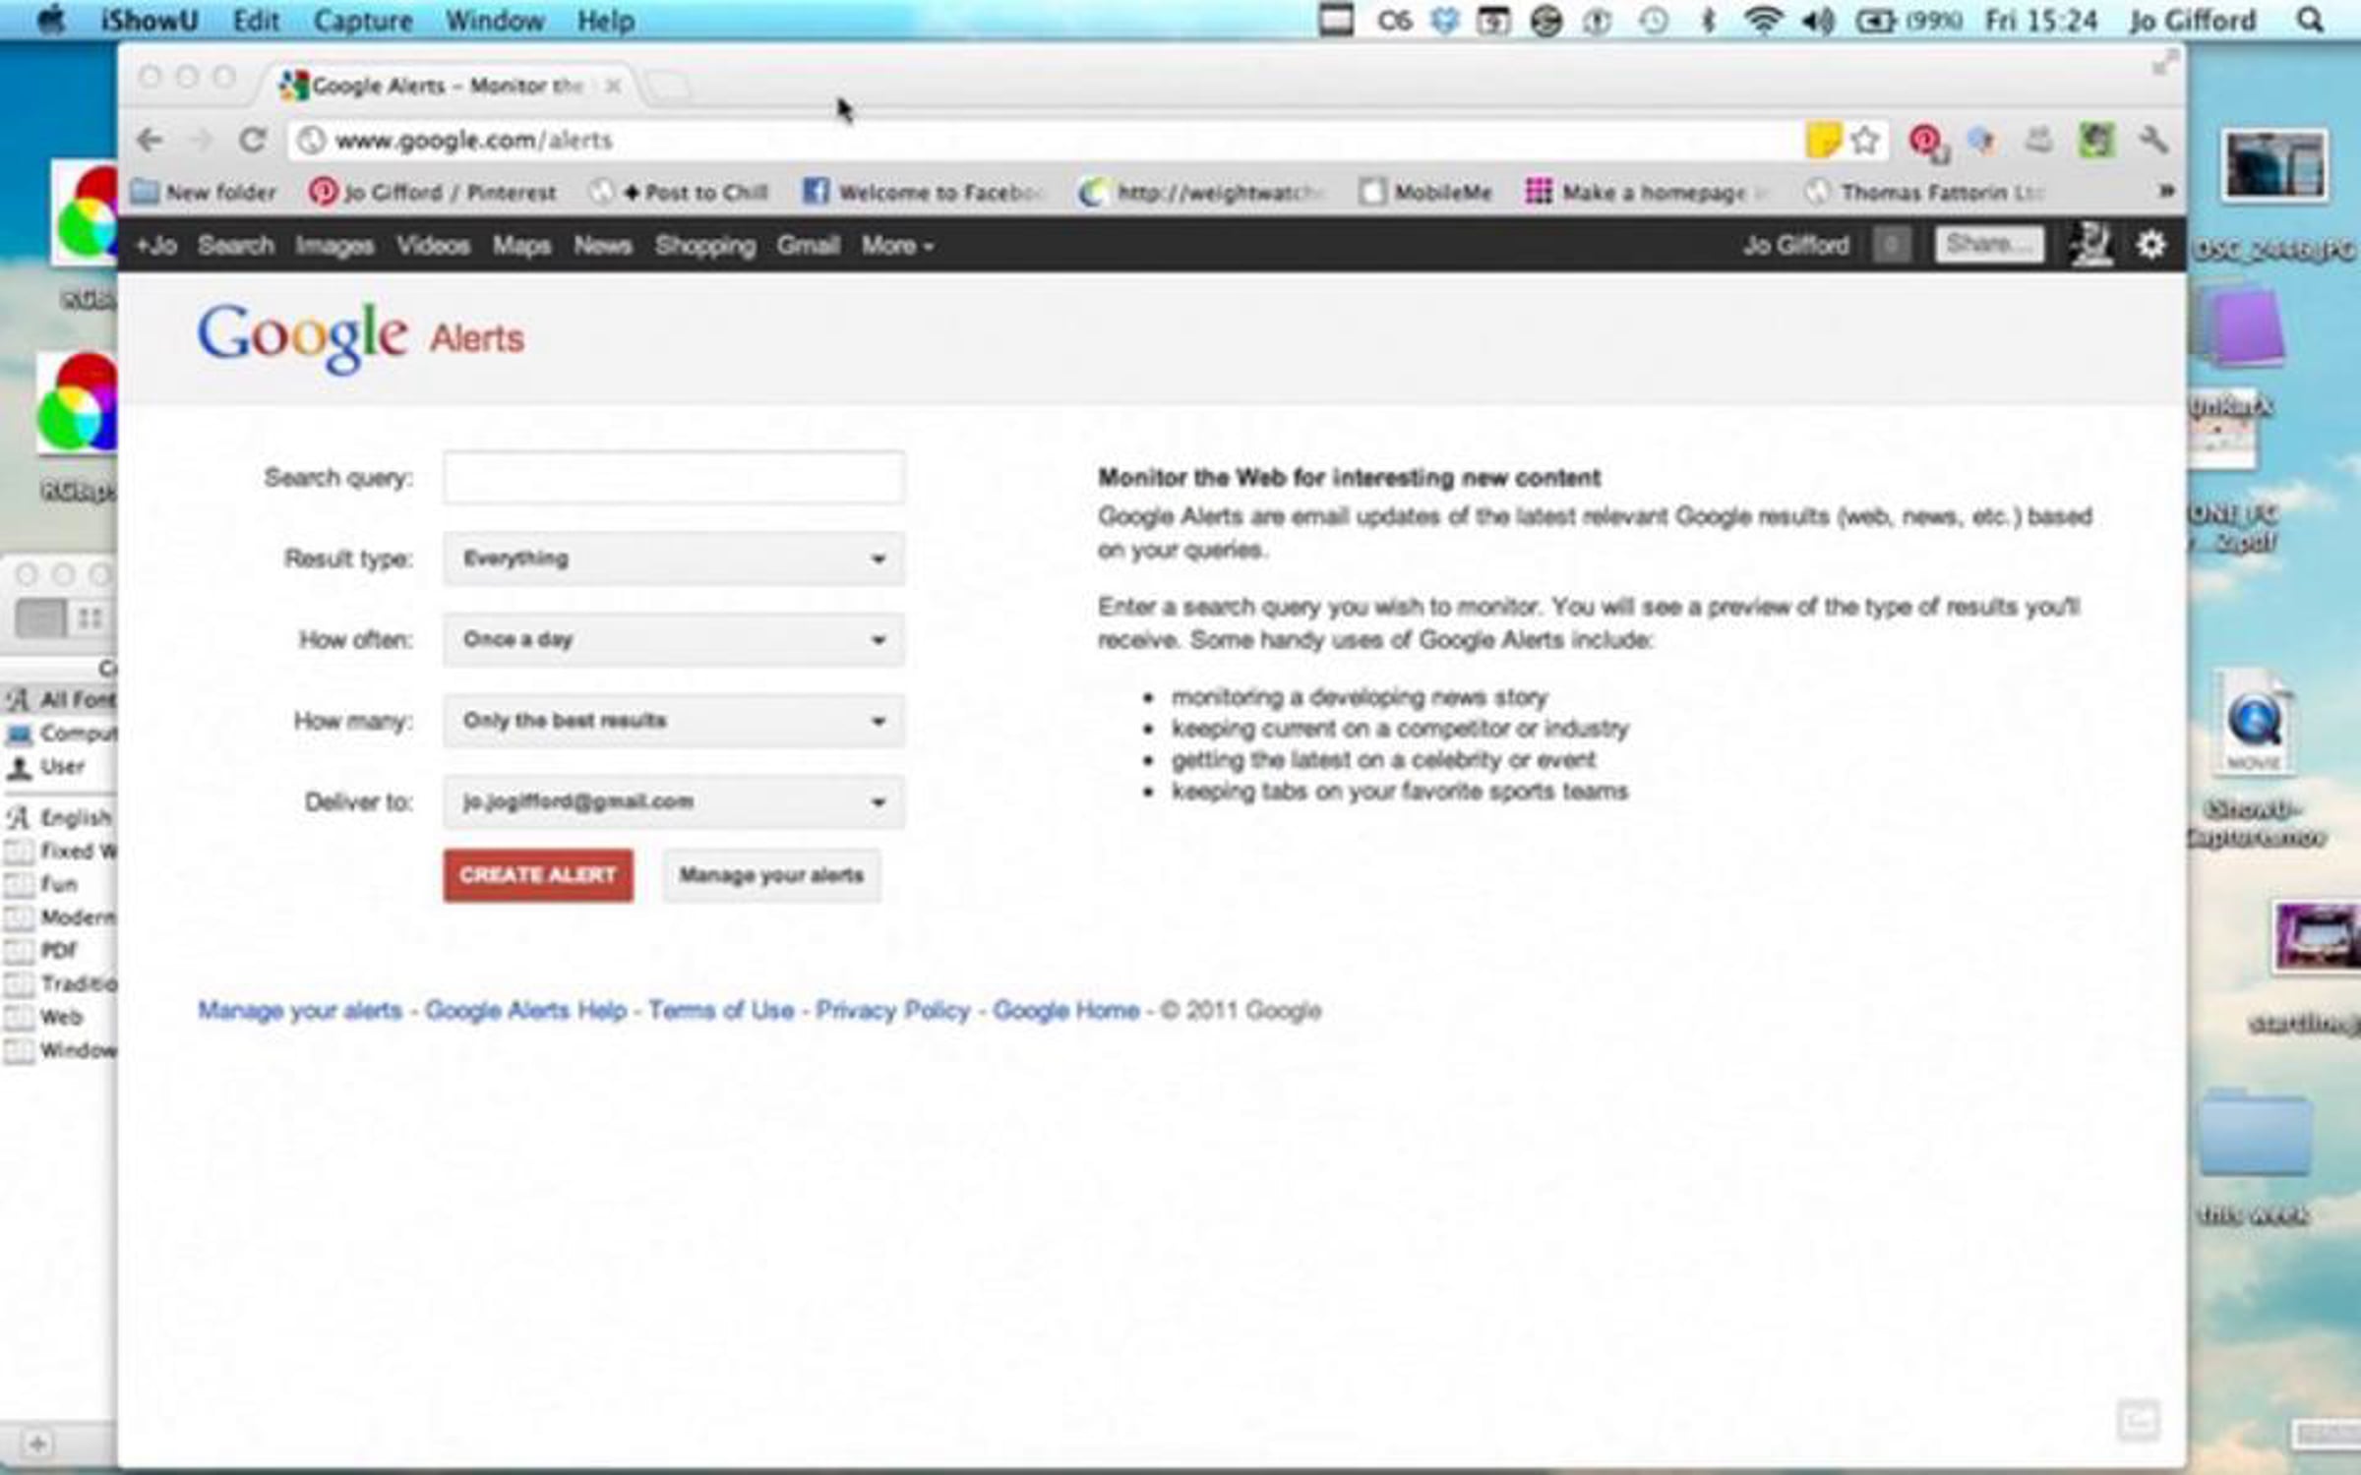Open Spotlight search magnifier
The height and width of the screenshot is (1475, 2361).
2309,20
